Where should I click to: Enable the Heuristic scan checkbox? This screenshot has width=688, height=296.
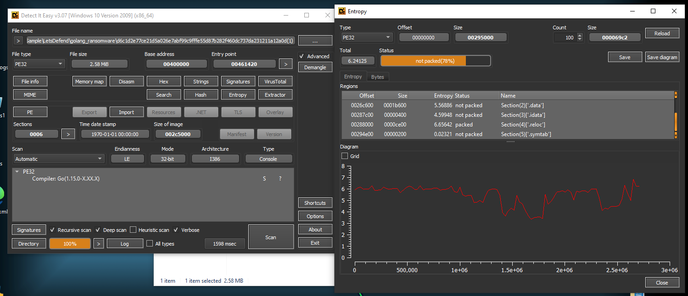coord(134,230)
